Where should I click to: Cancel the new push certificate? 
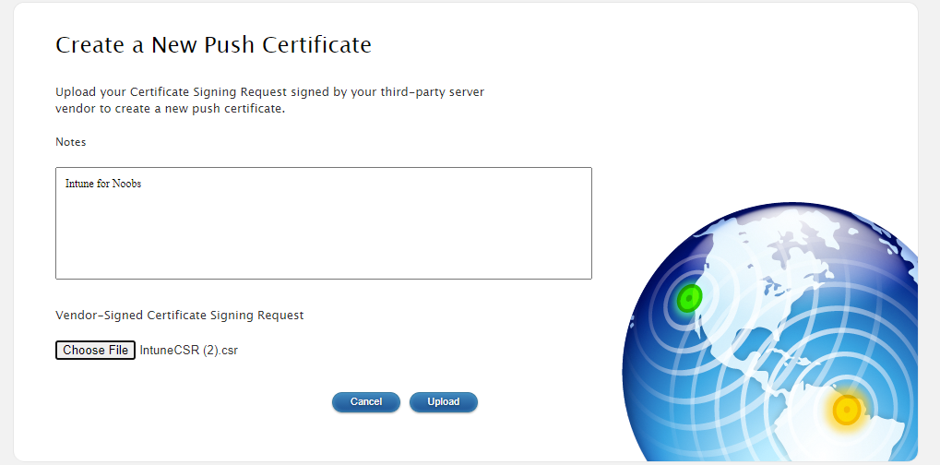tap(365, 402)
